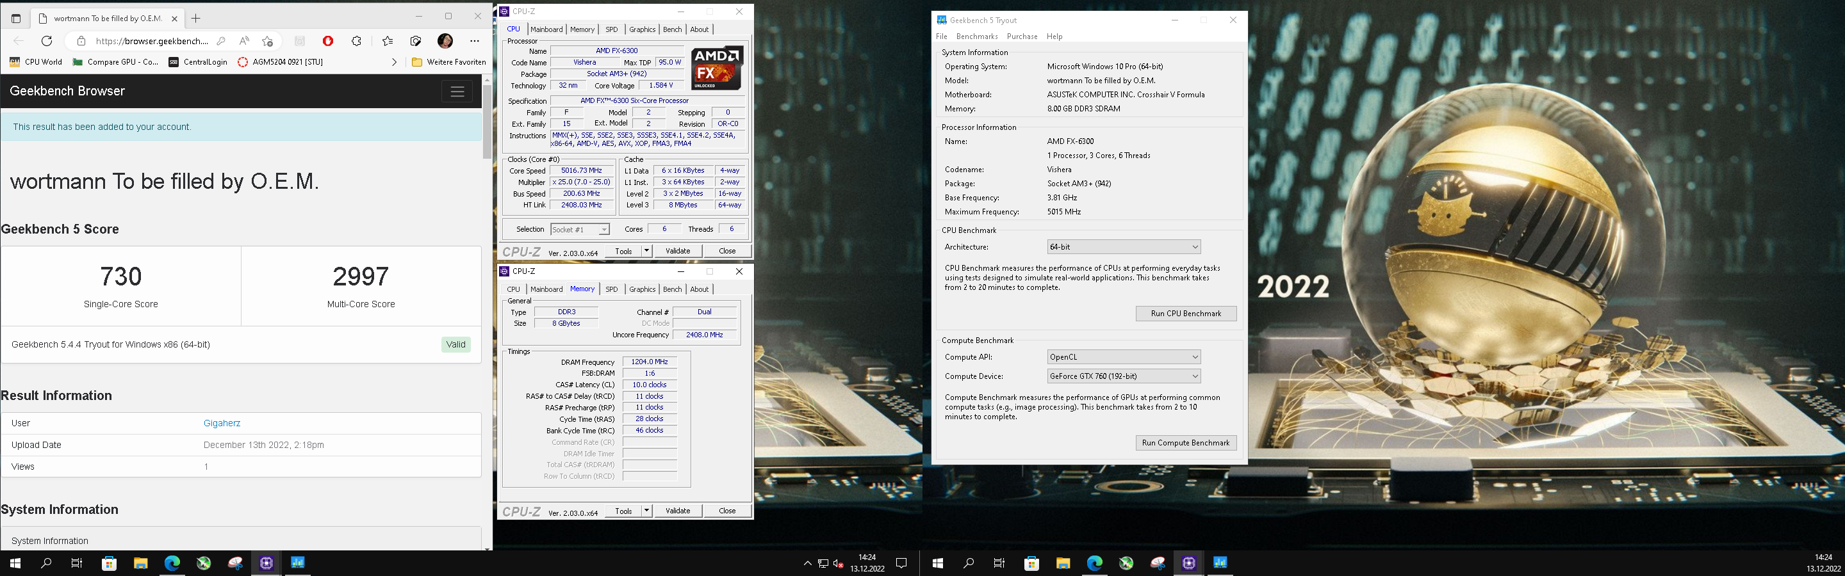Open network status tray icon

click(823, 563)
